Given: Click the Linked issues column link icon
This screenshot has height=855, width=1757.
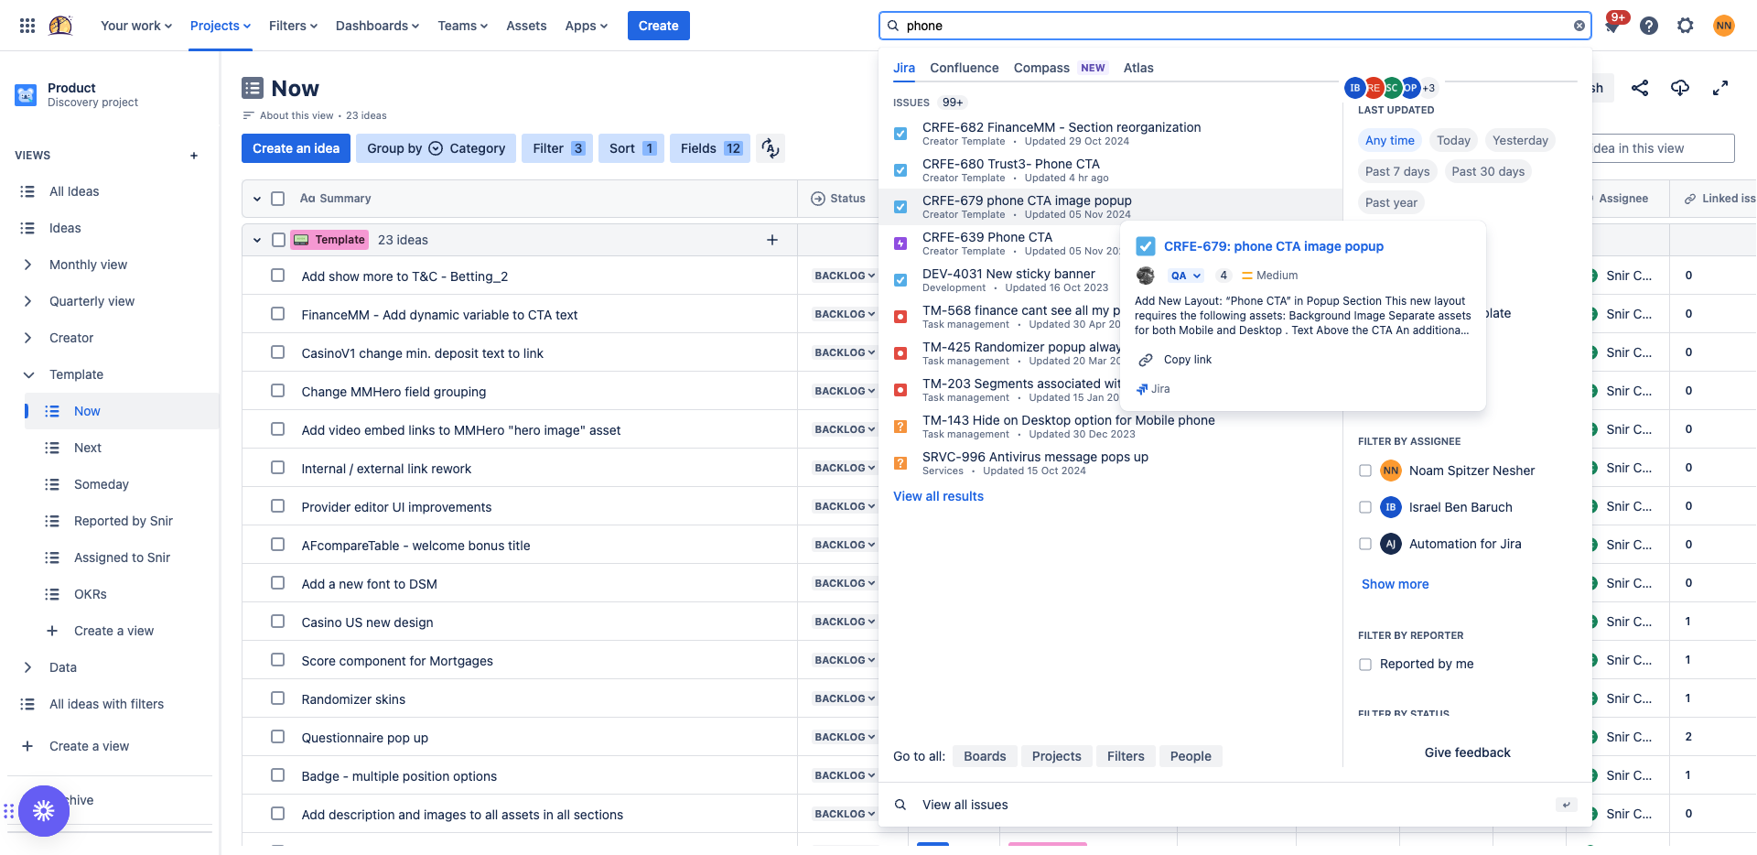Looking at the screenshot, I should click(1690, 199).
